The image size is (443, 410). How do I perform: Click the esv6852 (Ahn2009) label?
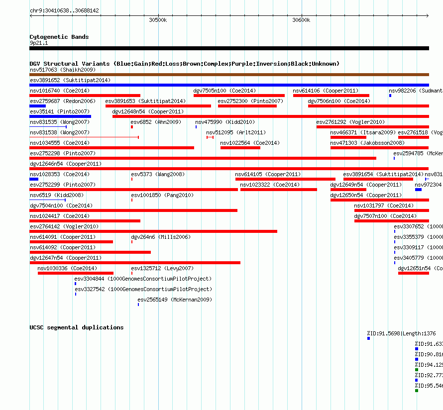156,122
